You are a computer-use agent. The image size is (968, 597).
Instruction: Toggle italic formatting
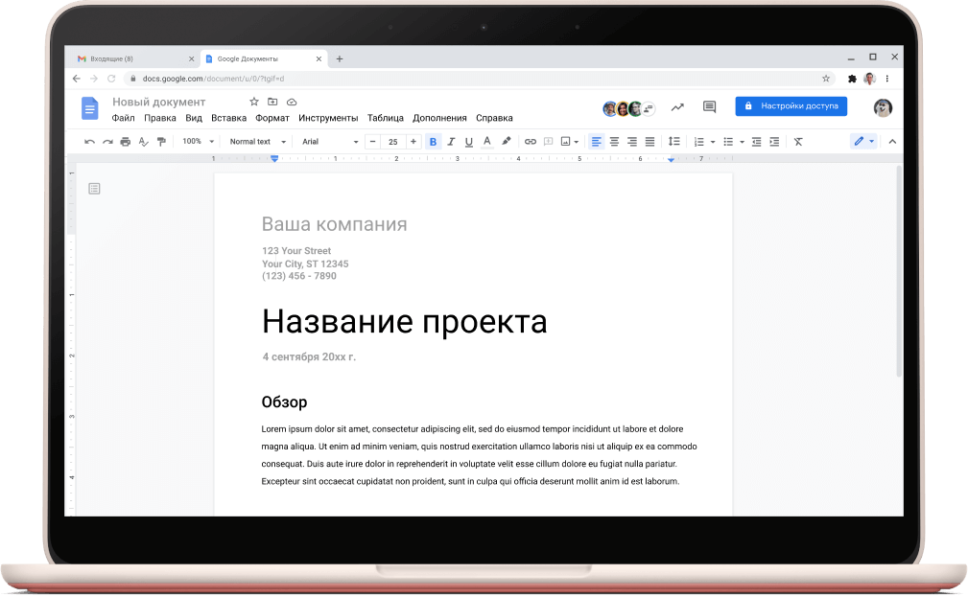(x=451, y=142)
